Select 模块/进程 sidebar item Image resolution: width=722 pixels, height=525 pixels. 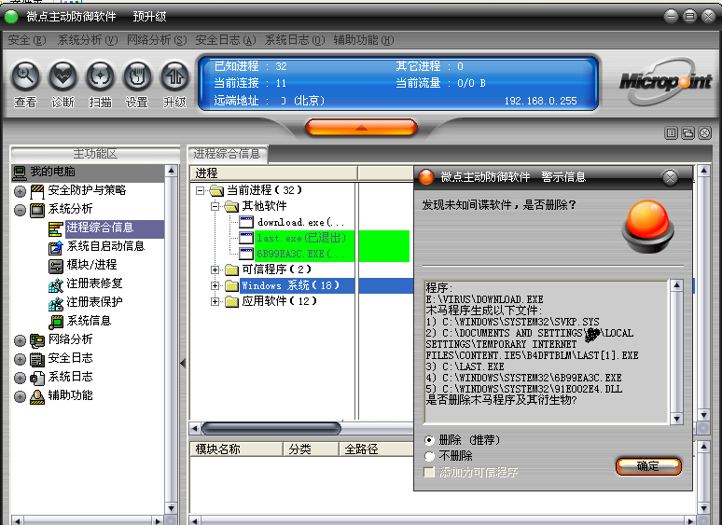point(91,265)
